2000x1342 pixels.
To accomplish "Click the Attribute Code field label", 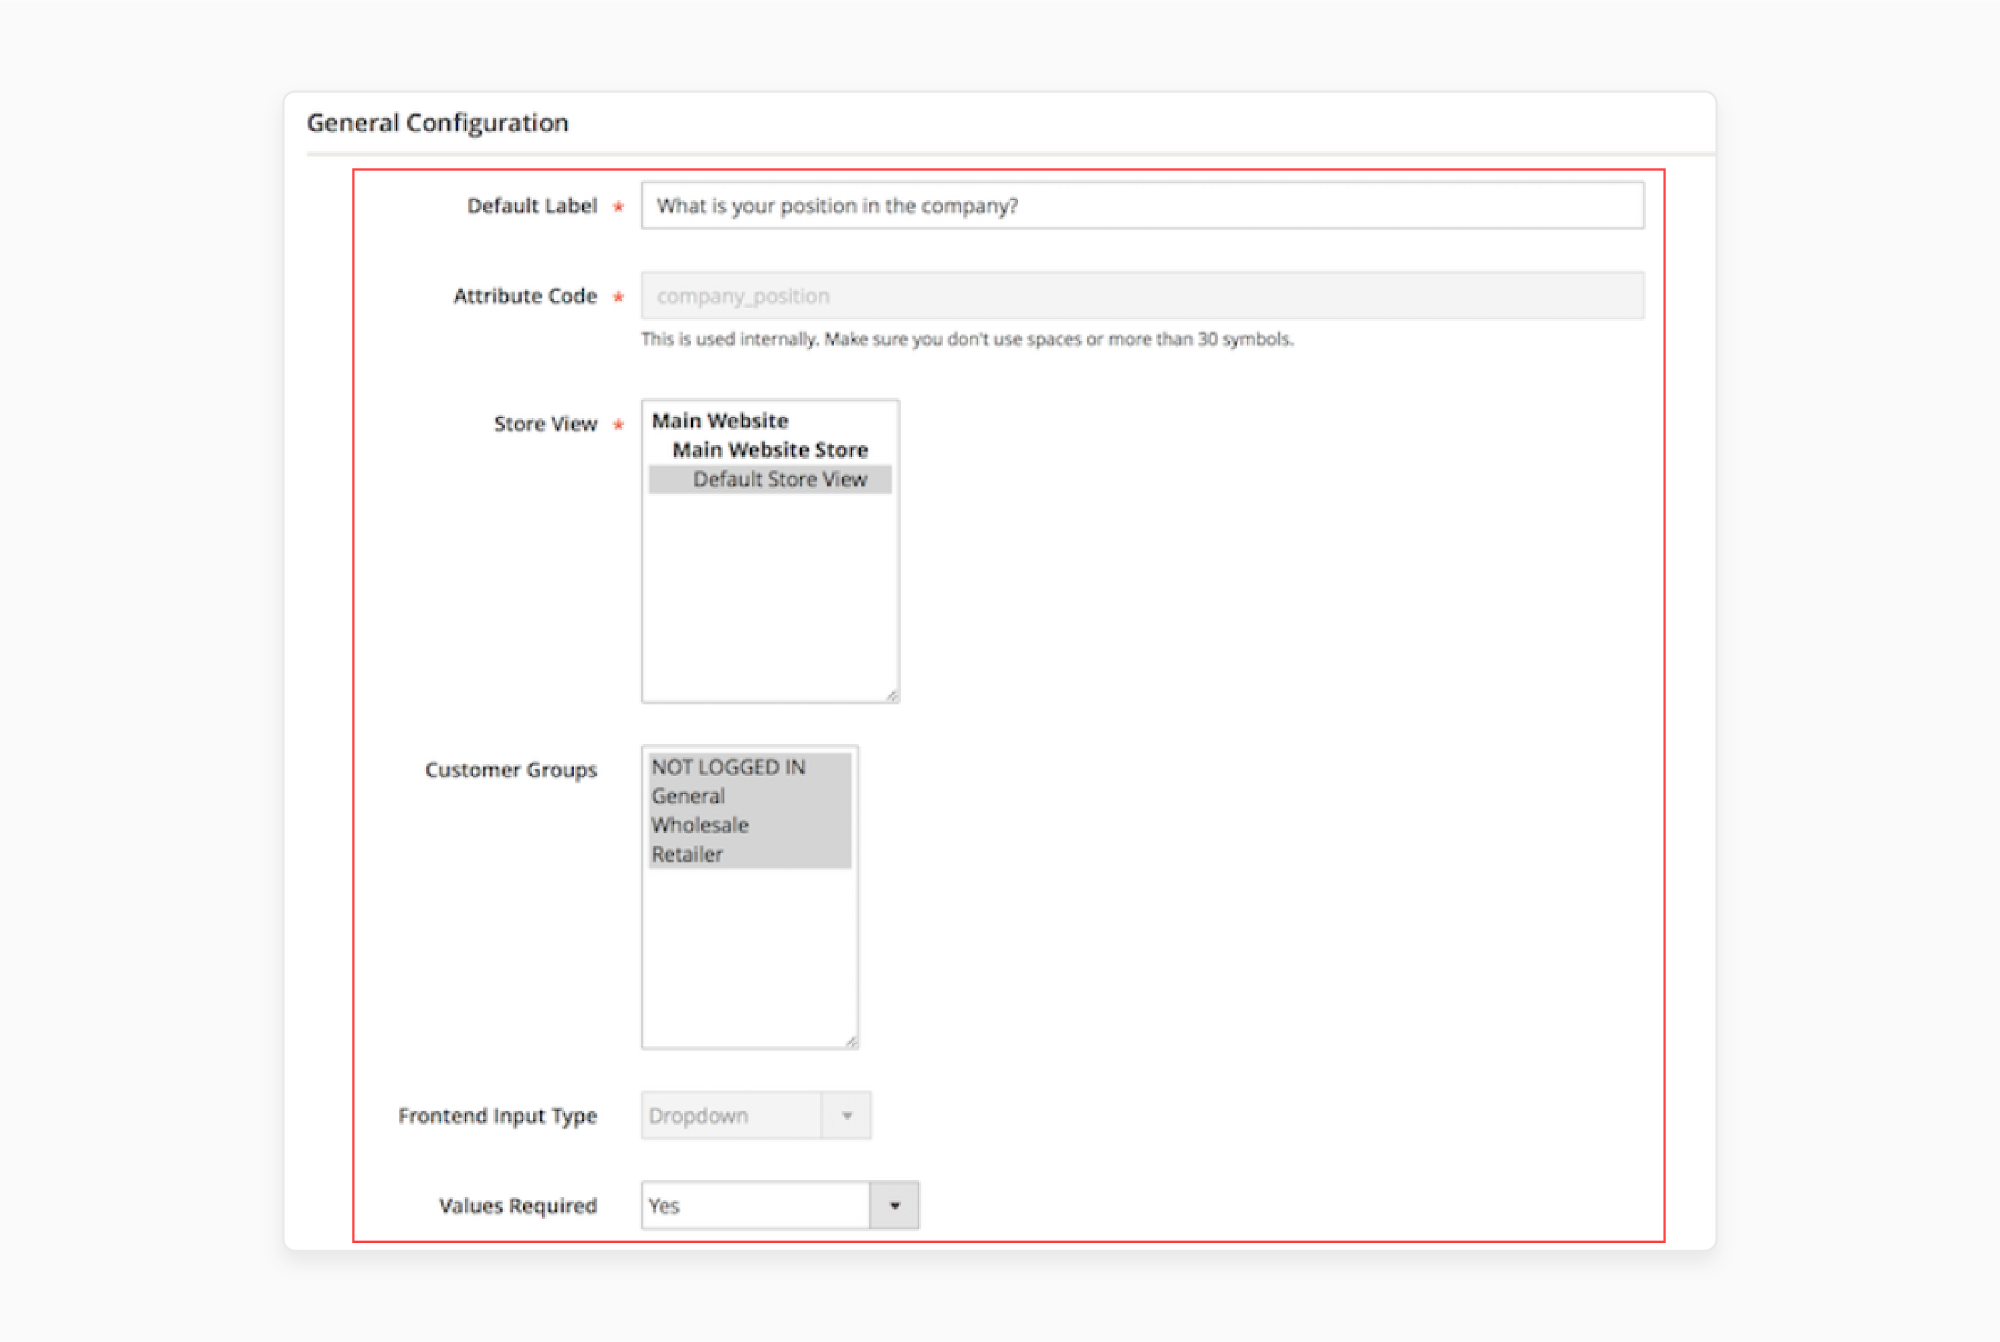I will (524, 296).
